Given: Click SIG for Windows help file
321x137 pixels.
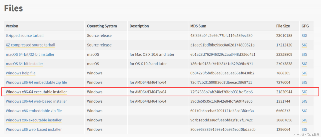Looking at the screenshot, I should (x=304, y=73).
